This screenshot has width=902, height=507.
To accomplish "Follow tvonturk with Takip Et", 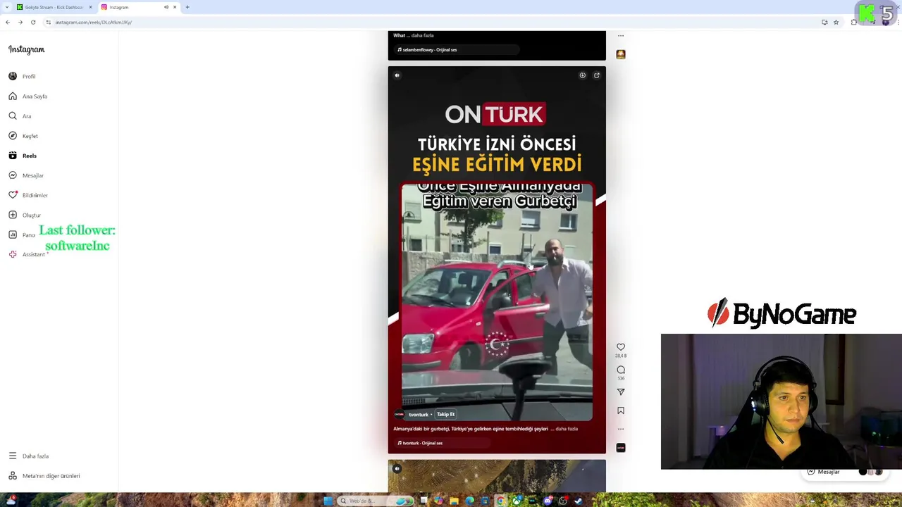I will coord(445,414).
